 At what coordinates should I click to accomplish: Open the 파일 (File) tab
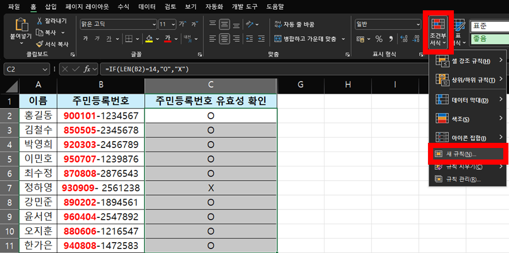(14, 6)
